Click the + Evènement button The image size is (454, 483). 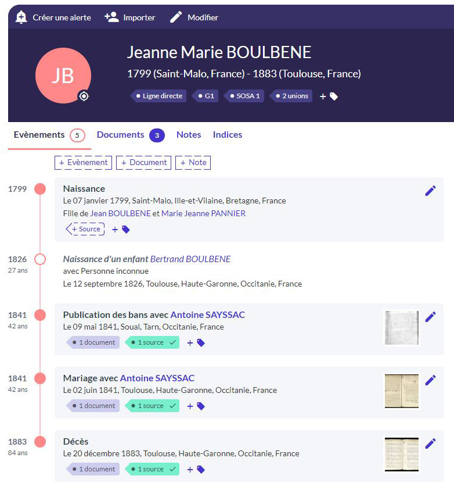pos(83,163)
